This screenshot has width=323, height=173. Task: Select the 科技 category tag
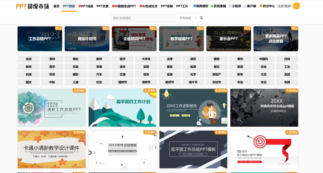(x=287, y=59)
